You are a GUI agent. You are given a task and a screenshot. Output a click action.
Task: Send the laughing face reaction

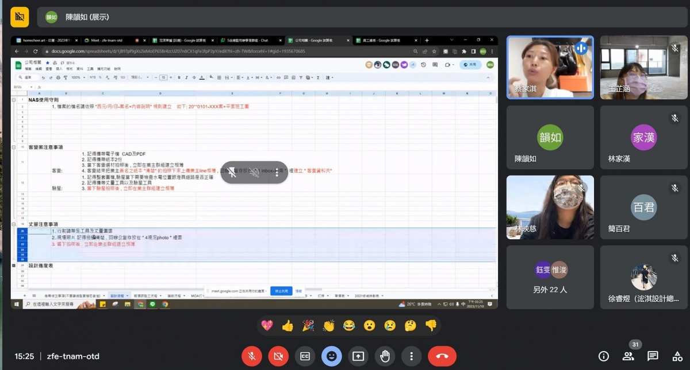pos(349,326)
